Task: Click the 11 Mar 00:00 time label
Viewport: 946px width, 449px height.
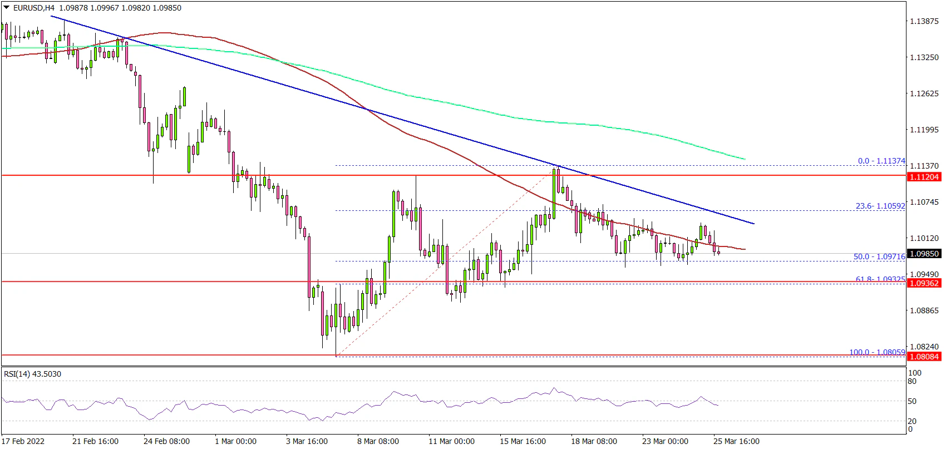Action: pyautogui.click(x=451, y=441)
